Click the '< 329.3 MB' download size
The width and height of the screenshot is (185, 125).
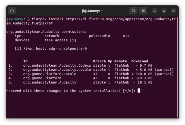click(142, 78)
